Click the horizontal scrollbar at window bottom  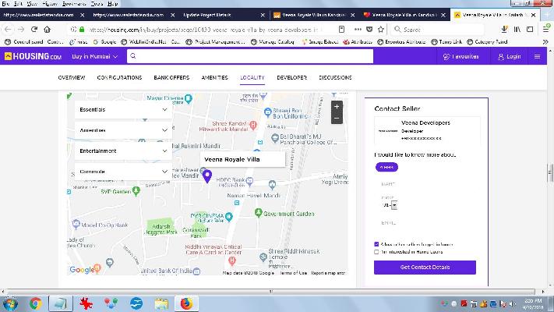pos(272,292)
